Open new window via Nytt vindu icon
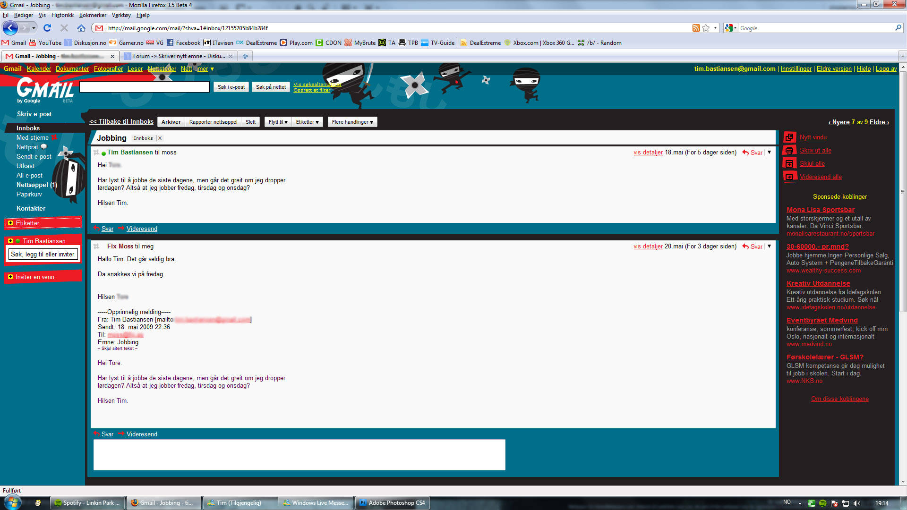This screenshot has width=907, height=510. 789,137
